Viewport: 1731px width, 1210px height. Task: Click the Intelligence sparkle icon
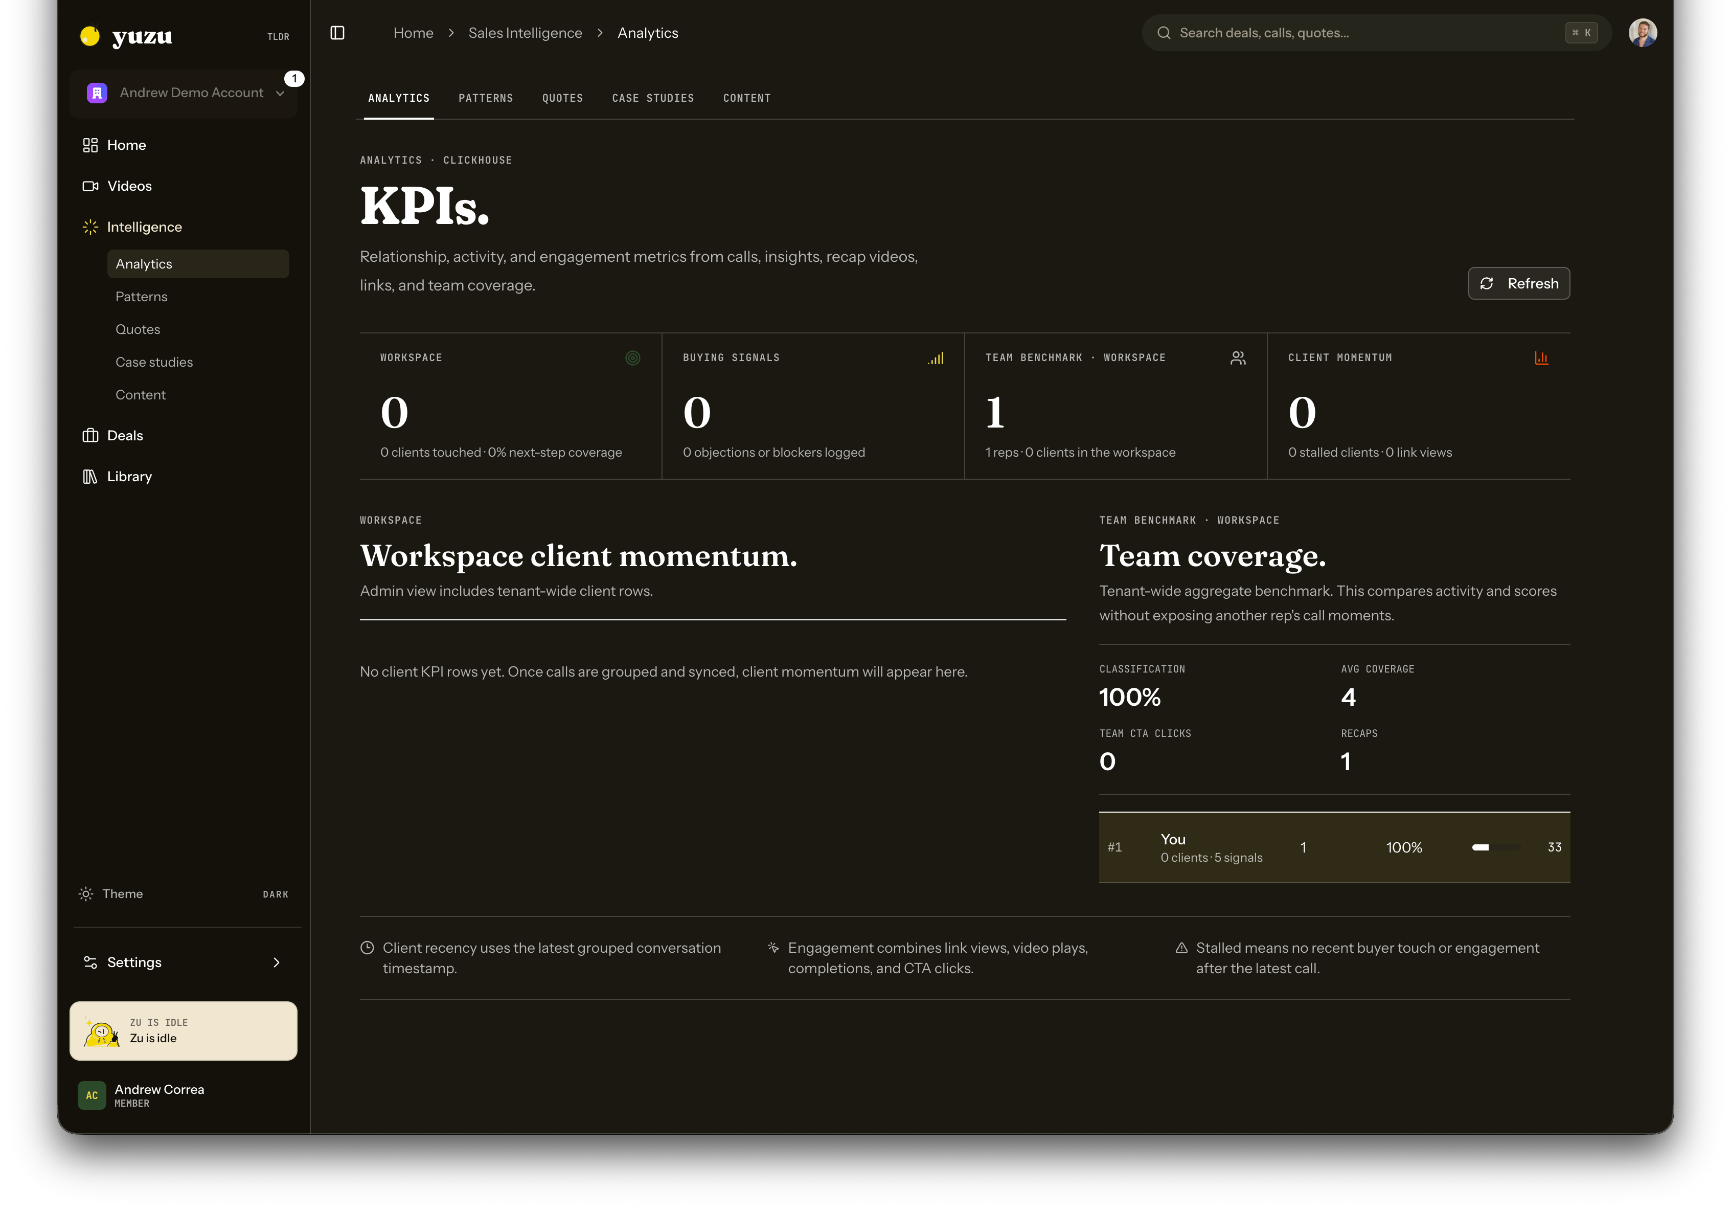90,227
